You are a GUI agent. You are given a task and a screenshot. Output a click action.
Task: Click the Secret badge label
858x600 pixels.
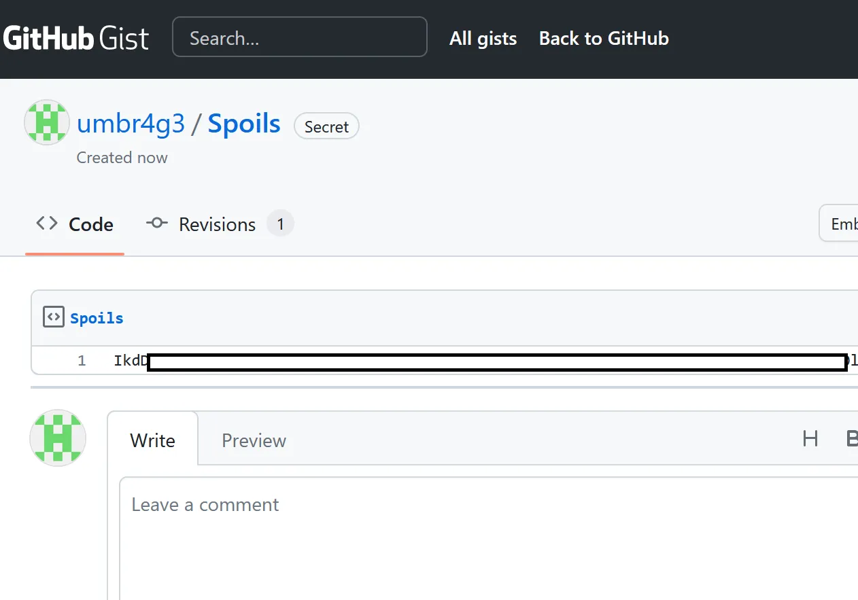[326, 126]
